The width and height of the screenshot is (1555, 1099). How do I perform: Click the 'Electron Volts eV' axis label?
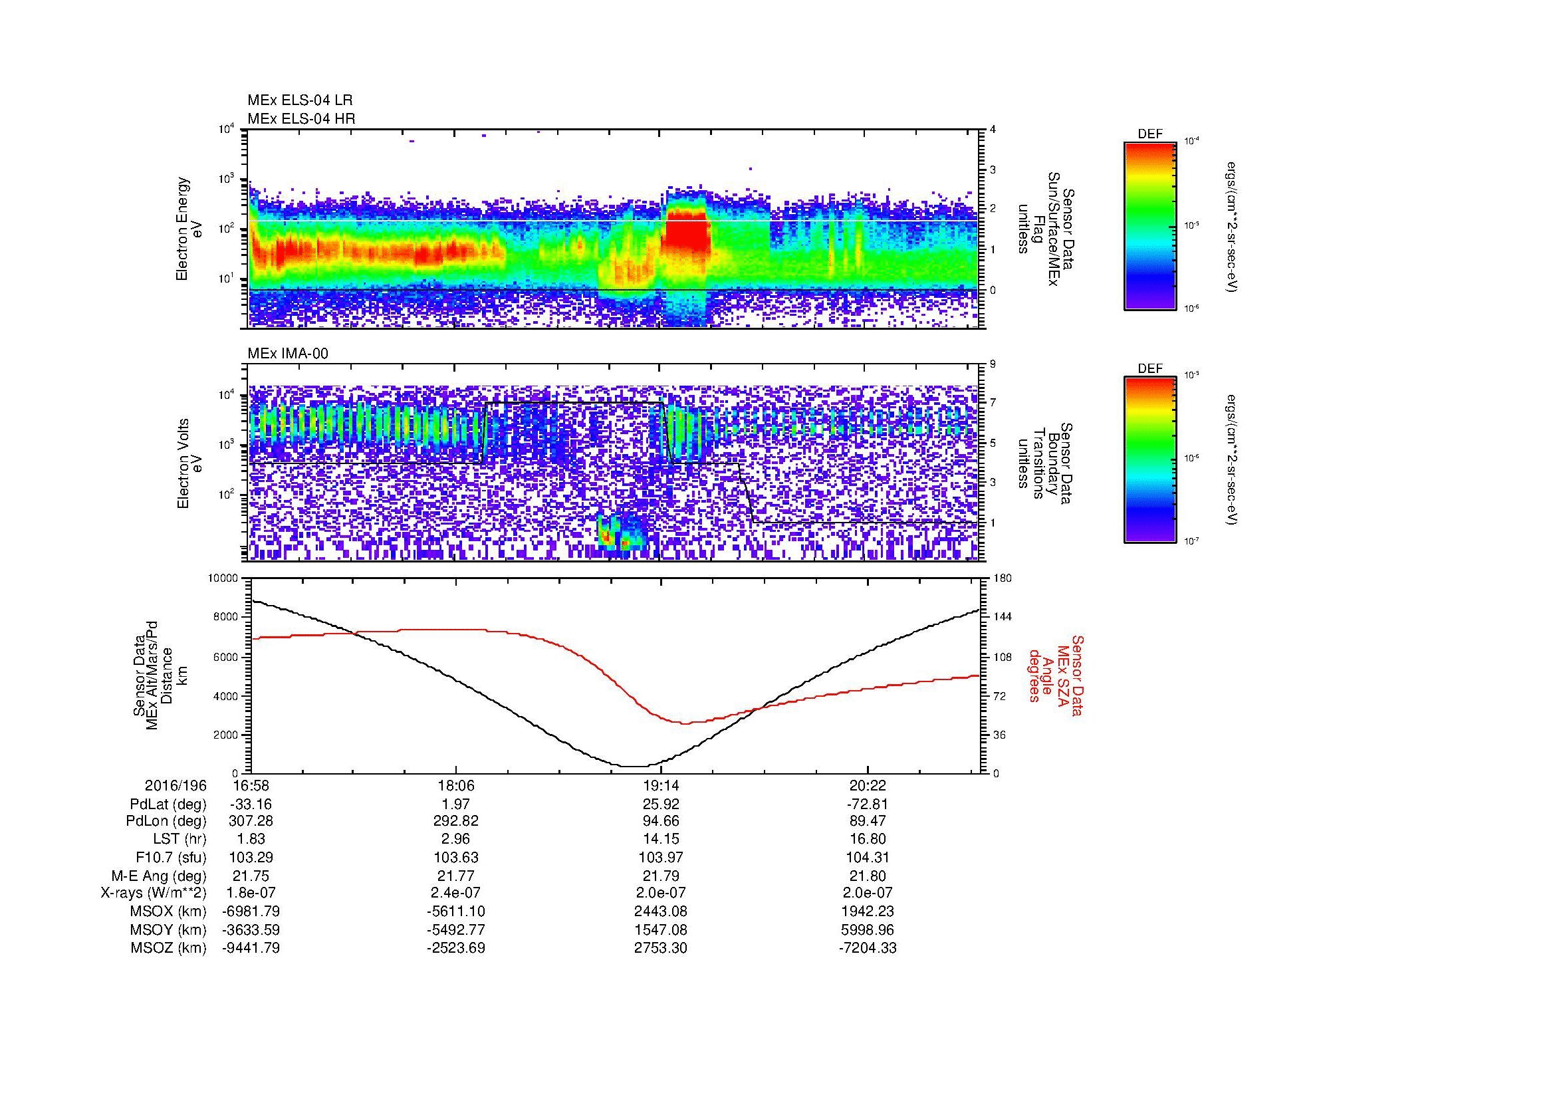(189, 464)
